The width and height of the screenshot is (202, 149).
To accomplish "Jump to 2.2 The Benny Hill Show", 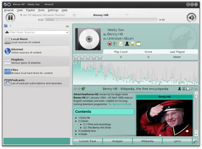I will pos(97,128).
